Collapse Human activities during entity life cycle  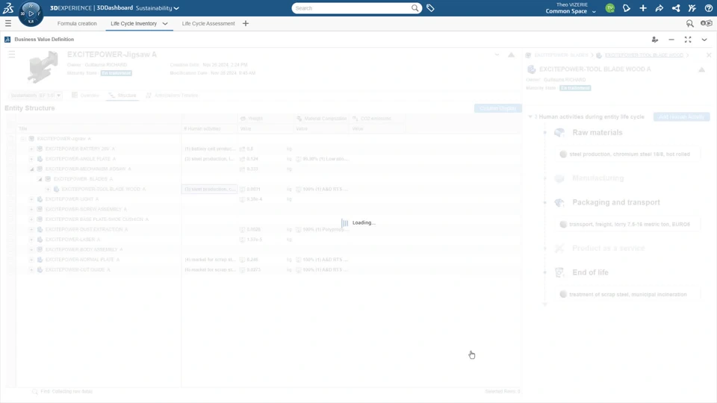coord(530,117)
